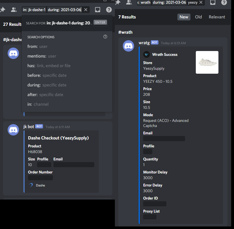Click 'SEARCH FOR: in: jk-dashe-1 during' suggestion row
Viewport: 234px width, 229px height.
(67, 23)
